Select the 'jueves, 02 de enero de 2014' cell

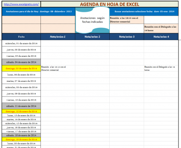pyautogui.click(x=21, y=50)
